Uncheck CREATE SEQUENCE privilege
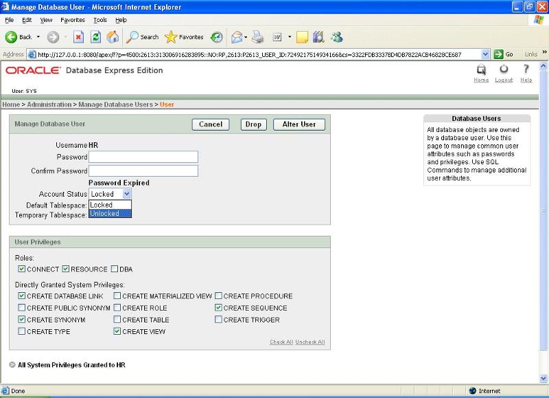Screen dimensions: 549x398 coord(218,308)
